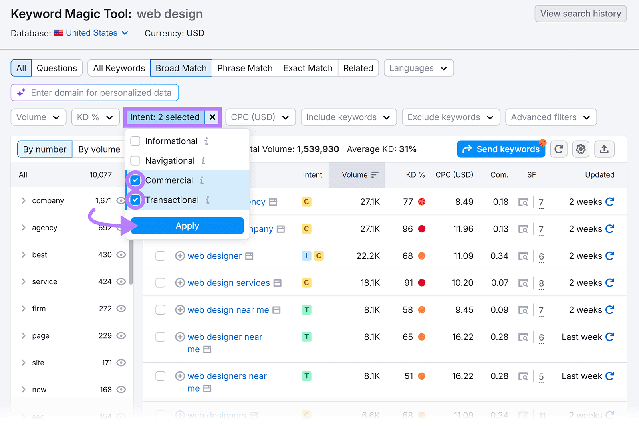Open the CPC (USD) filter dropdown
The image size is (639, 426).
coord(260,117)
